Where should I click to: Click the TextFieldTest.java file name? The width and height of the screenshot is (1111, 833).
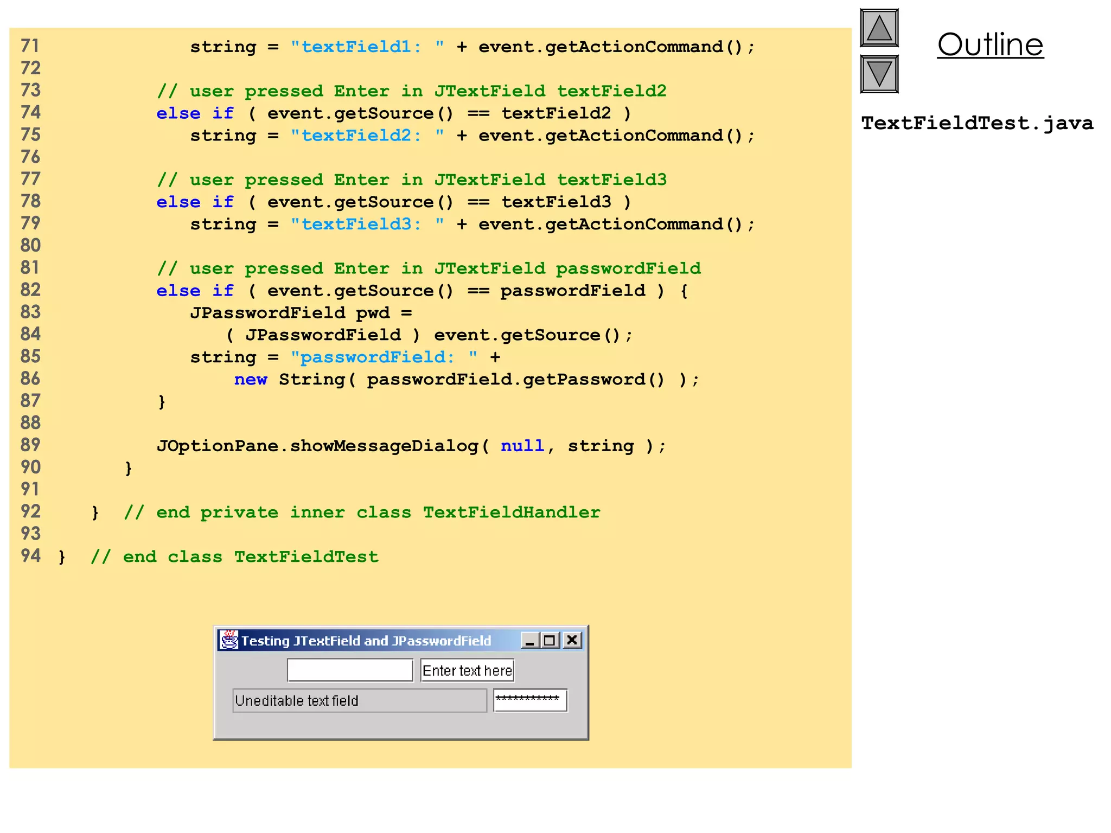point(977,123)
